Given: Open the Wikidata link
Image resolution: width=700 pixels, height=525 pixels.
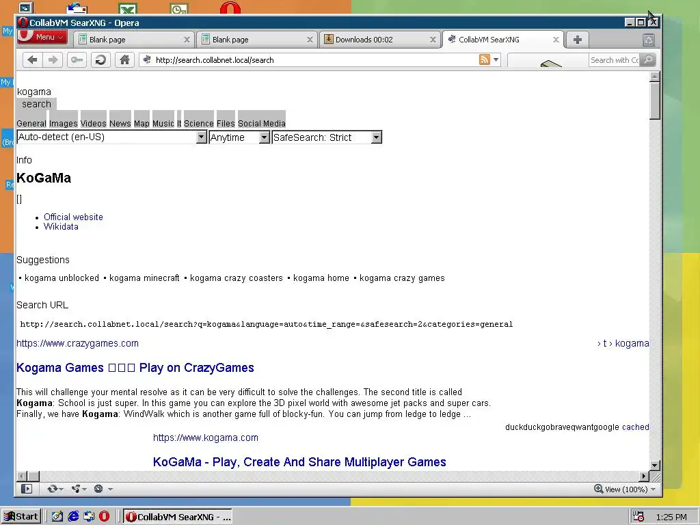Looking at the screenshot, I should pyautogui.click(x=61, y=227).
